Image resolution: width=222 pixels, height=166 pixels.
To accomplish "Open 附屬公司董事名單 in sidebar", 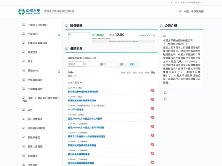I will tap(38, 43).
